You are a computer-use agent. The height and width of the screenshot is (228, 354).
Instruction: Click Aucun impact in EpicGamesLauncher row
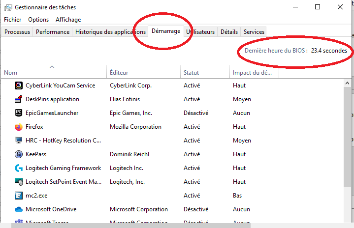[241, 113]
